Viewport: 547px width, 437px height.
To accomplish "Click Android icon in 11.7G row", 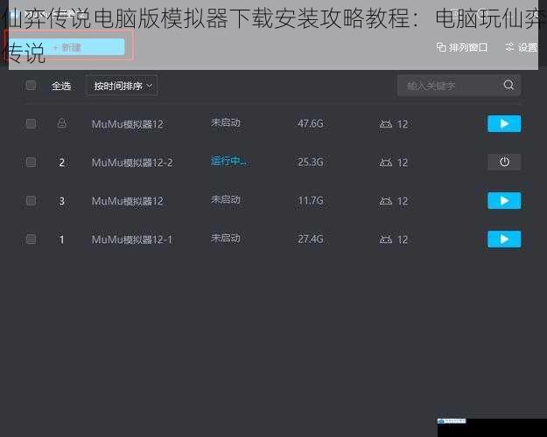I will 385,201.
